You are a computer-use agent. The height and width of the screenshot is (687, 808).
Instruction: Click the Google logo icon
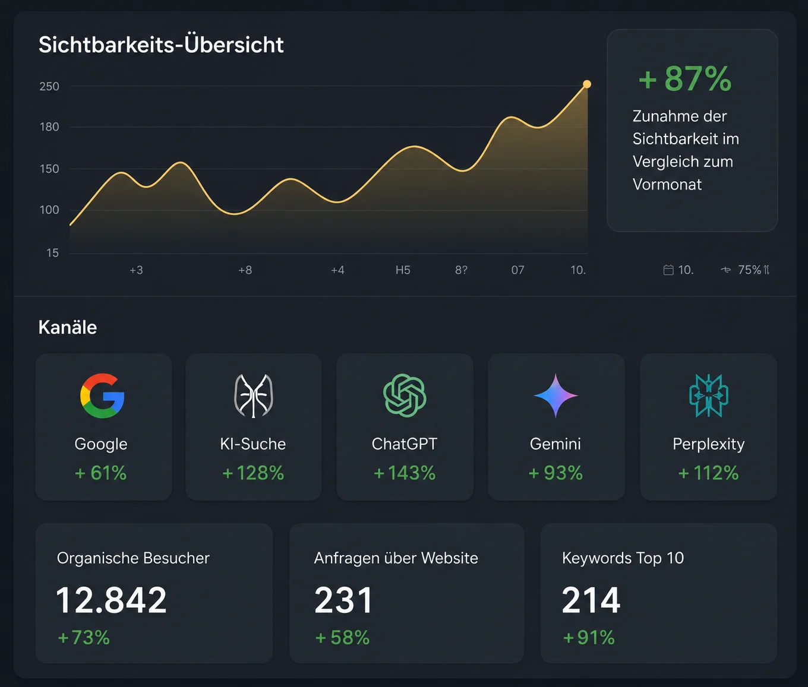[x=102, y=395]
